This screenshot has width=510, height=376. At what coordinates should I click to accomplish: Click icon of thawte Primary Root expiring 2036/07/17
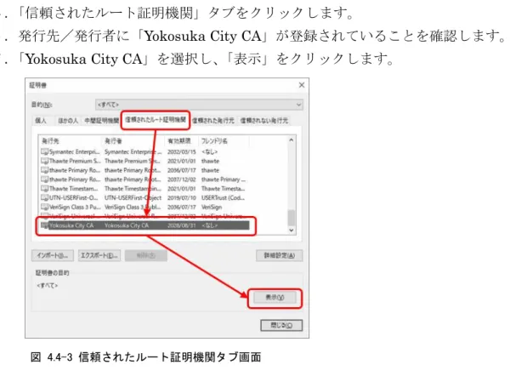[44, 170]
